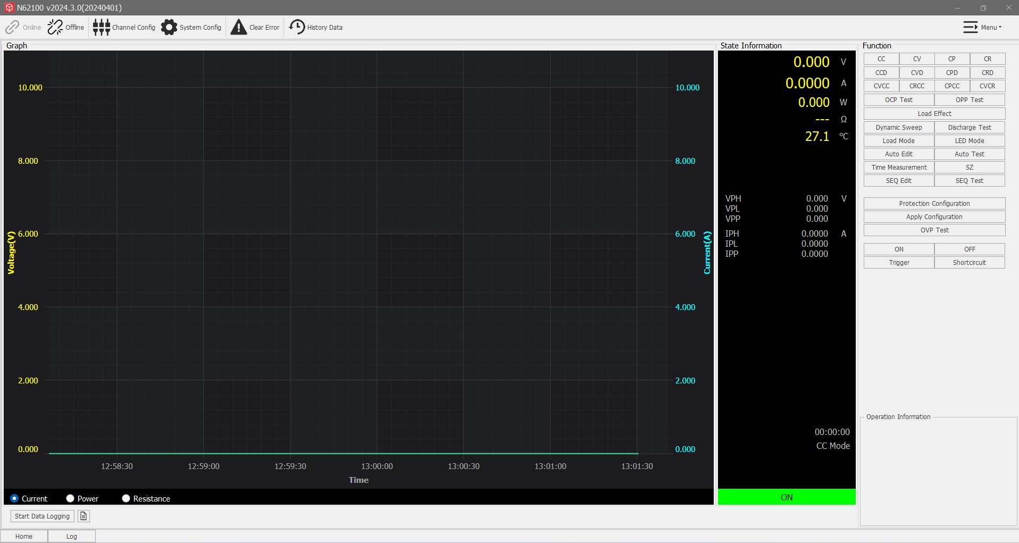Viewport: 1019px width, 543px height.
Task: Open Load Effect function
Action: tap(934, 113)
